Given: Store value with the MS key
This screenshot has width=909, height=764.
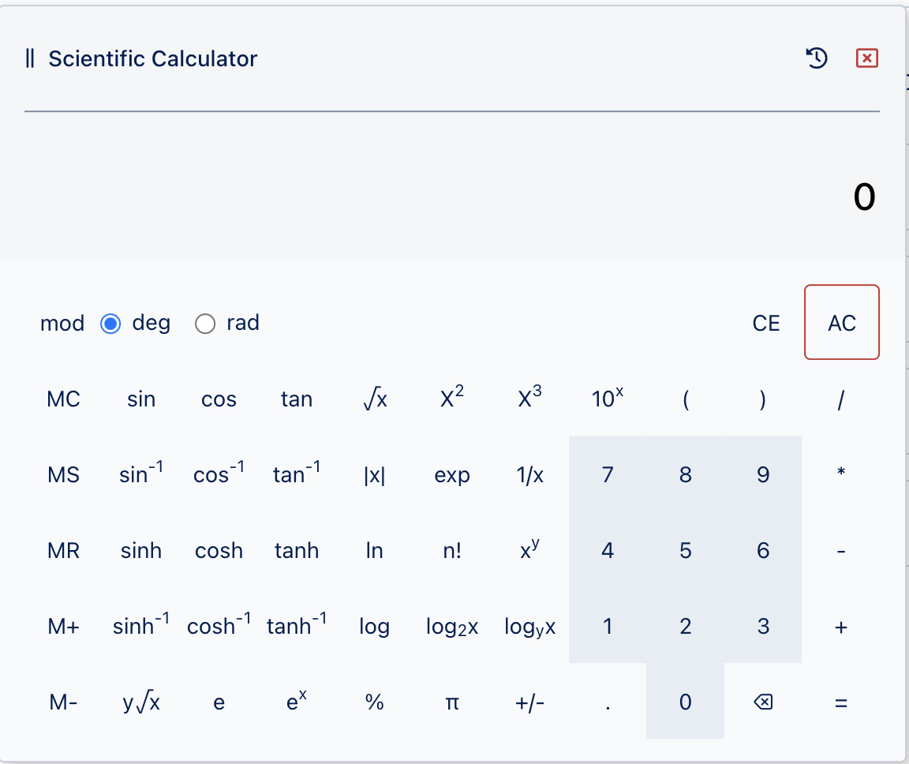Looking at the screenshot, I should [63, 475].
